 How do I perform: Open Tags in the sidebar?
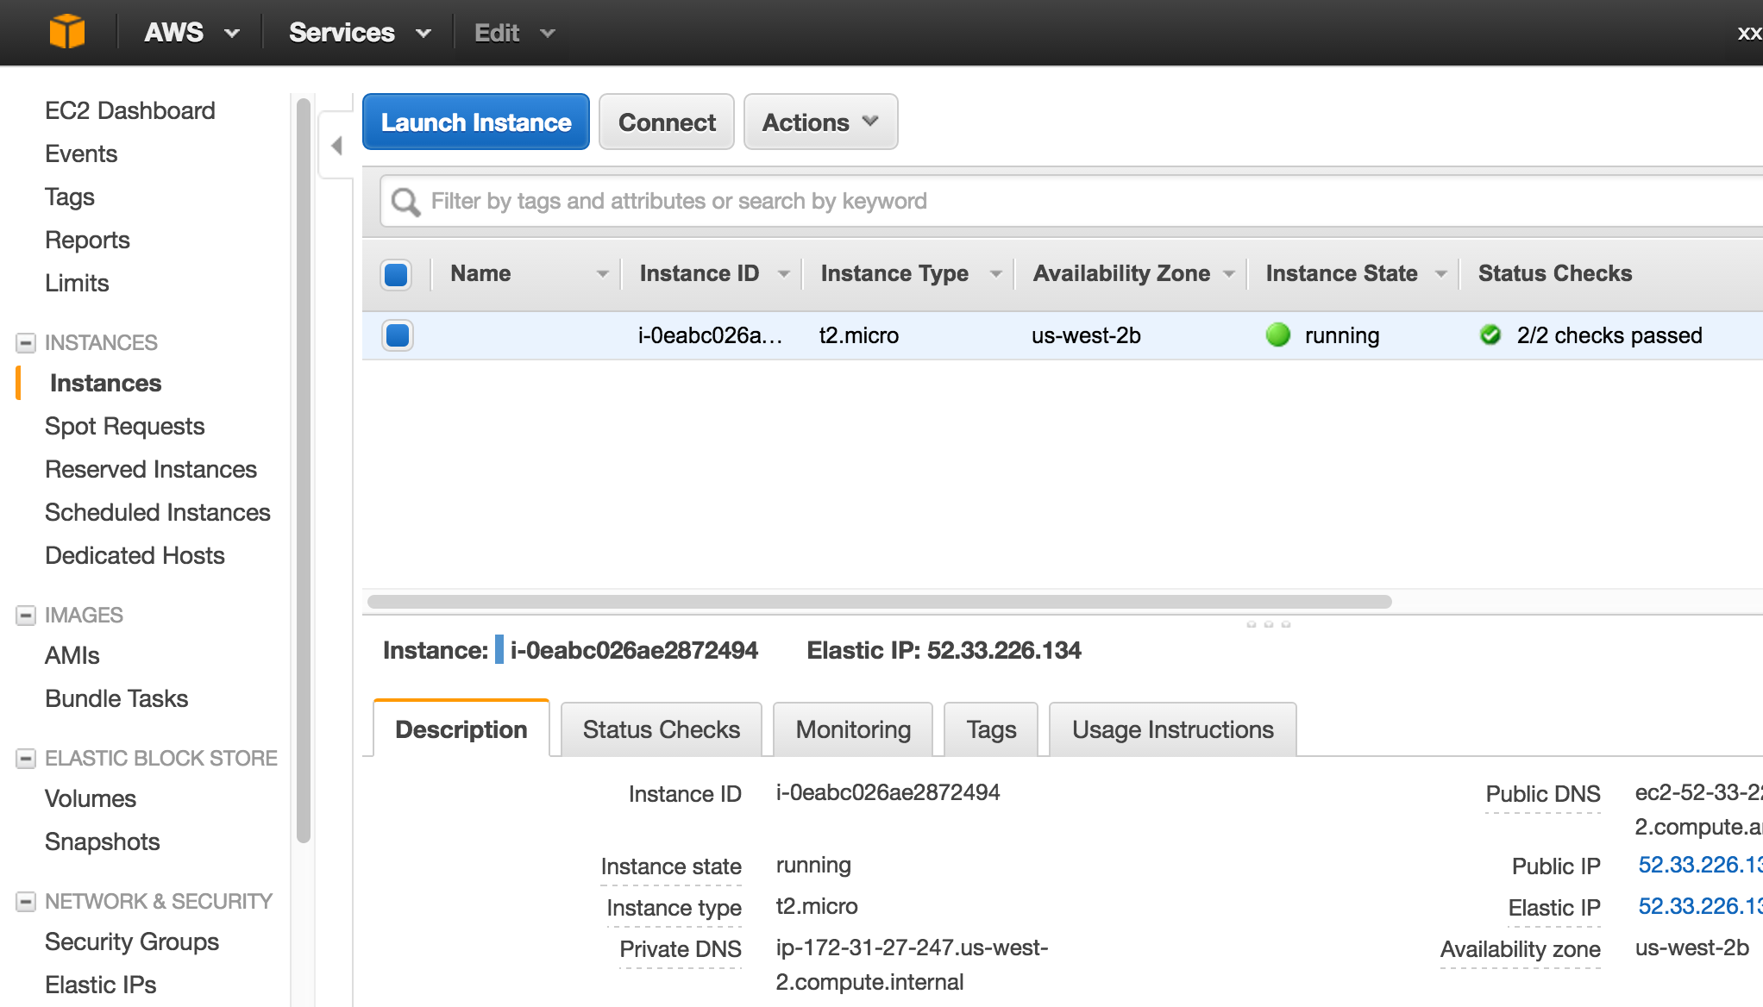click(x=70, y=197)
